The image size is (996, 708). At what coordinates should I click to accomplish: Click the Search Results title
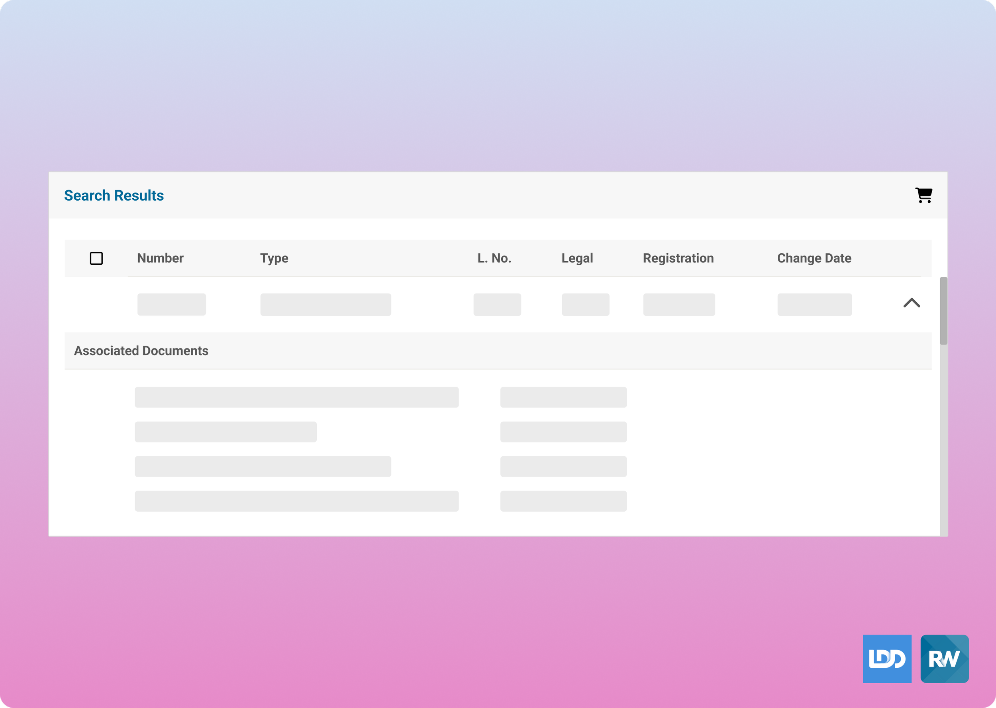coord(114,195)
